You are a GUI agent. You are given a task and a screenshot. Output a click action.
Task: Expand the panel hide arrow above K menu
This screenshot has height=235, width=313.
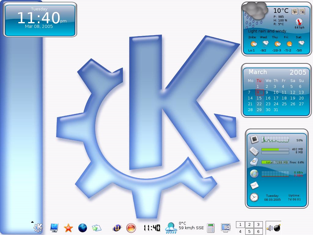[32, 222]
